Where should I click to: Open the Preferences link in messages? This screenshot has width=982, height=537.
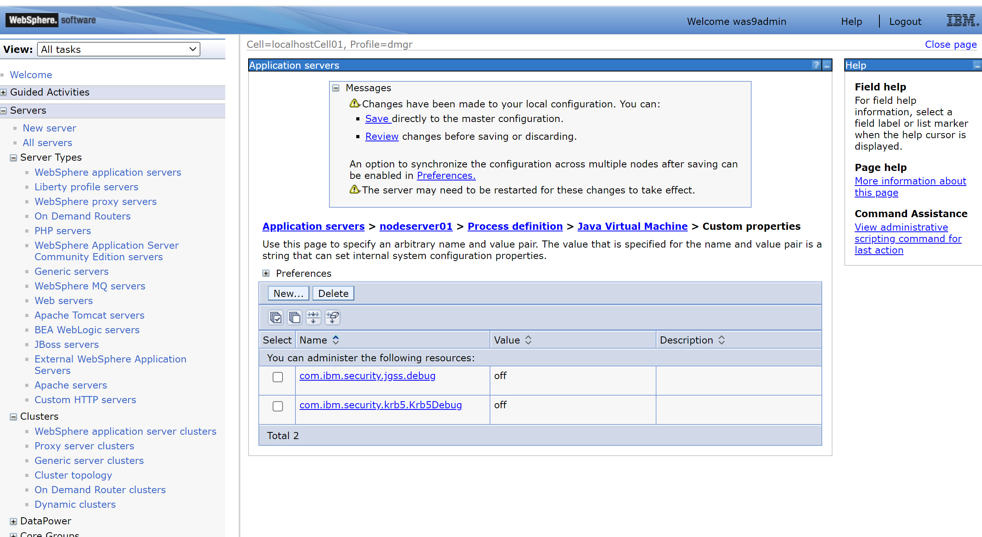click(x=446, y=175)
